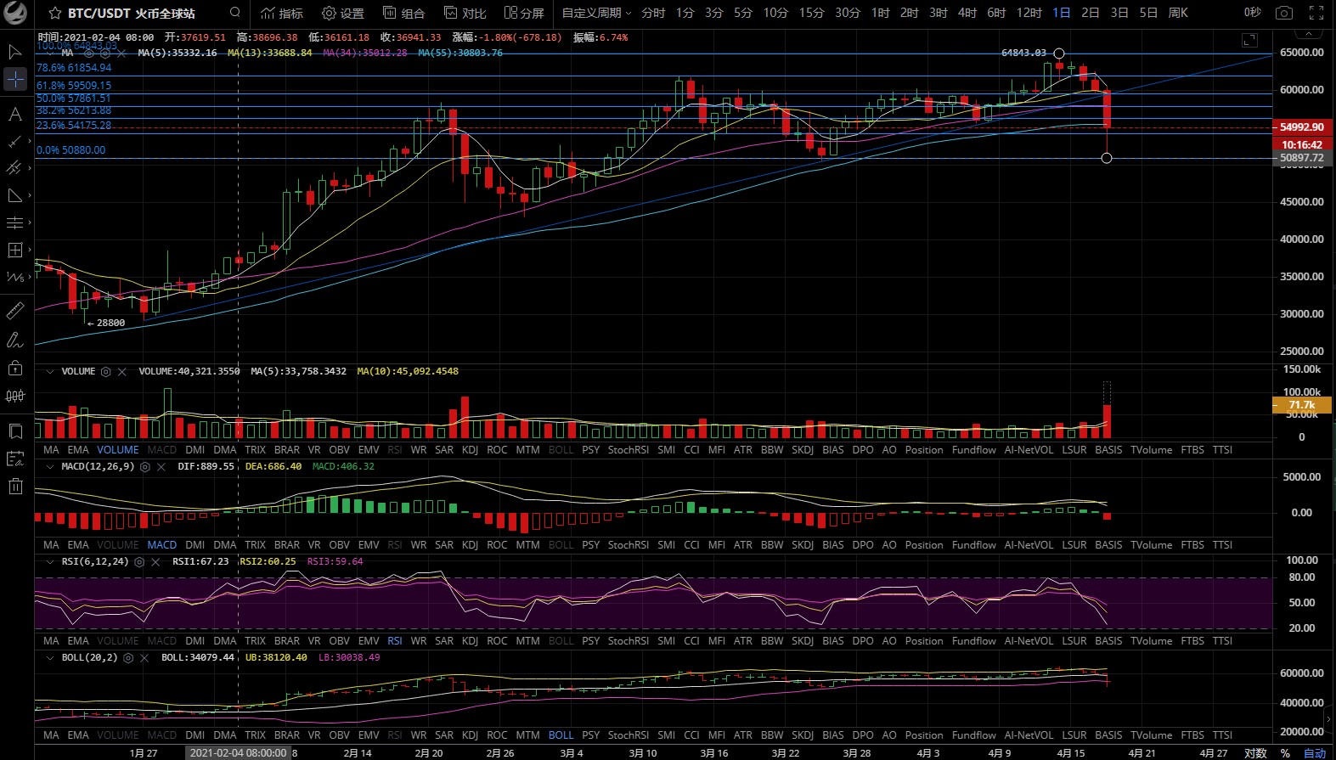Viewport: 1336px width, 760px height.
Task: Toggle the 对数 log scale option
Action: click(1255, 753)
